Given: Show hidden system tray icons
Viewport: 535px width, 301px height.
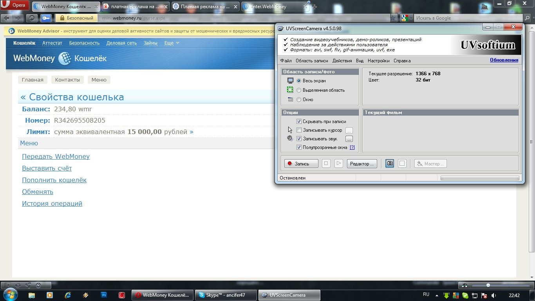Looking at the screenshot, I should tap(437, 296).
